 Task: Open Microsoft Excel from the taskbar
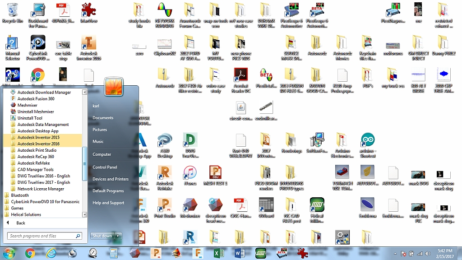(x=219, y=253)
